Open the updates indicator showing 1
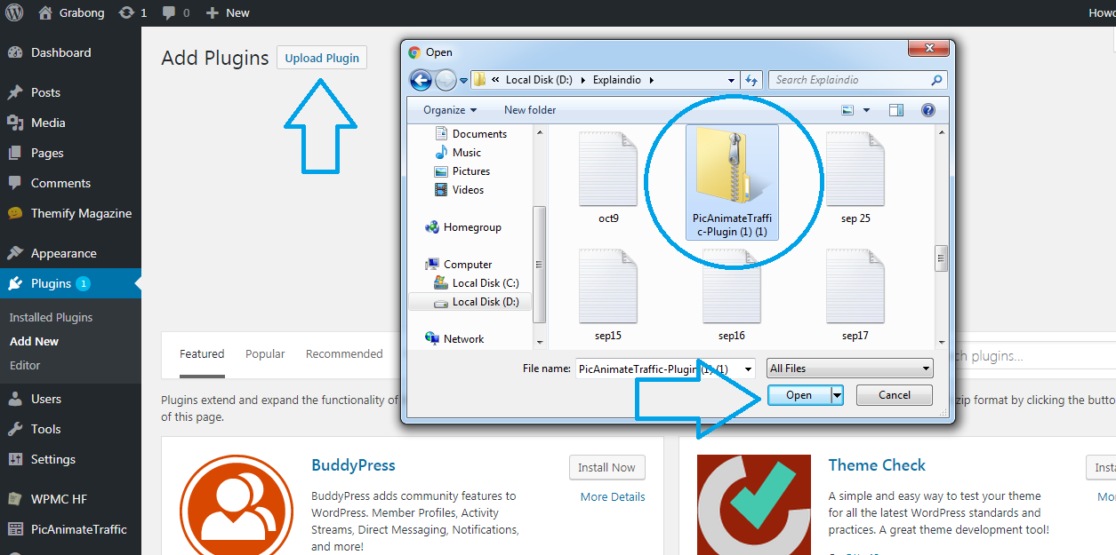This screenshot has height=555, width=1116. pos(132,12)
